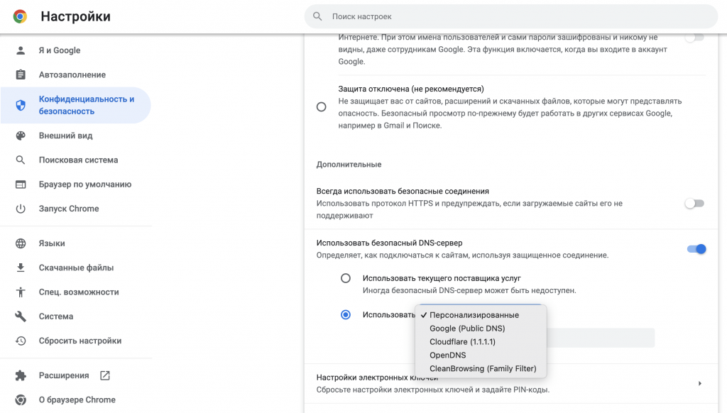Toggle Всегда использовать безопасные соединения switch

[694, 203]
